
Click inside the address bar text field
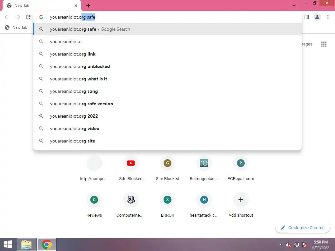click(167, 17)
